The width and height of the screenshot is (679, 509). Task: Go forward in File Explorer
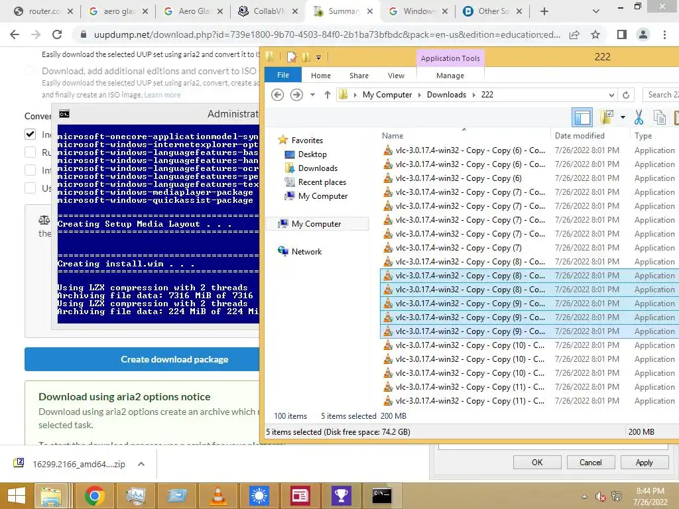(296, 94)
